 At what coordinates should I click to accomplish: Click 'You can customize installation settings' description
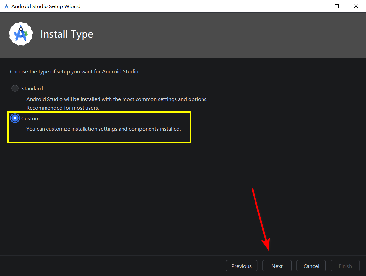(104, 129)
